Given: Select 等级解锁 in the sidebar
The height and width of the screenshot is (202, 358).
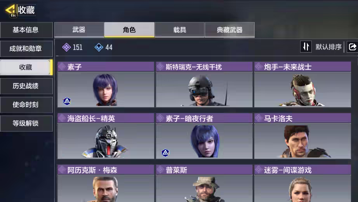Looking at the screenshot, I should coord(26,123).
